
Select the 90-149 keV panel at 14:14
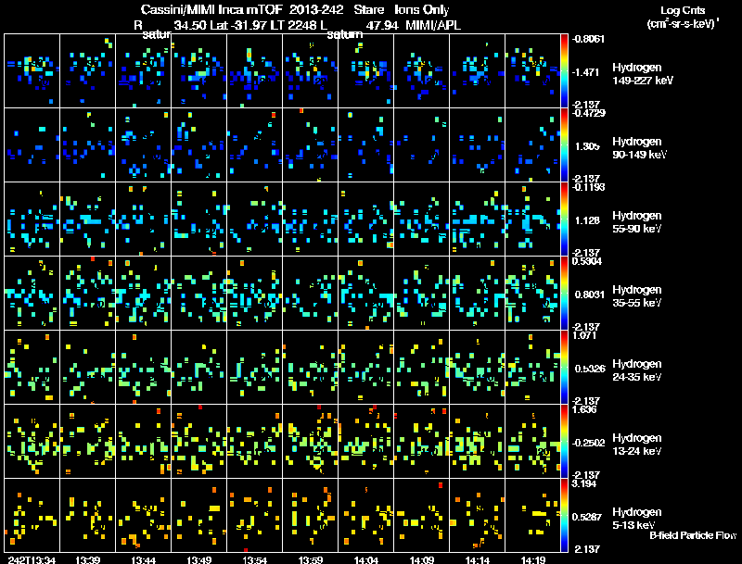[x=477, y=145]
